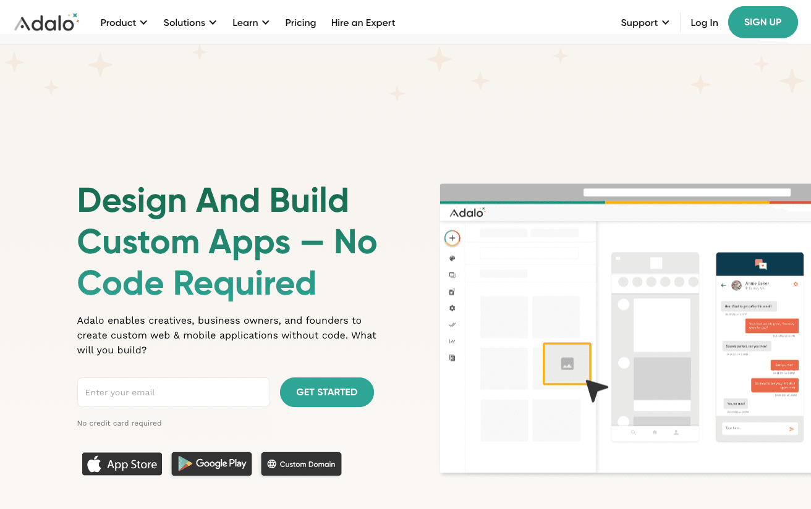The height and width of the screenshot is (509, 811).
Task: Open the Learn dropdown
Action: (x=251, y=23)
